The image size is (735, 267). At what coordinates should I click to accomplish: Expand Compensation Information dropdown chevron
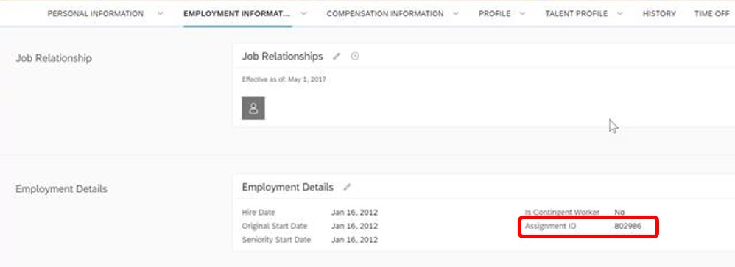tap(456, 13)
